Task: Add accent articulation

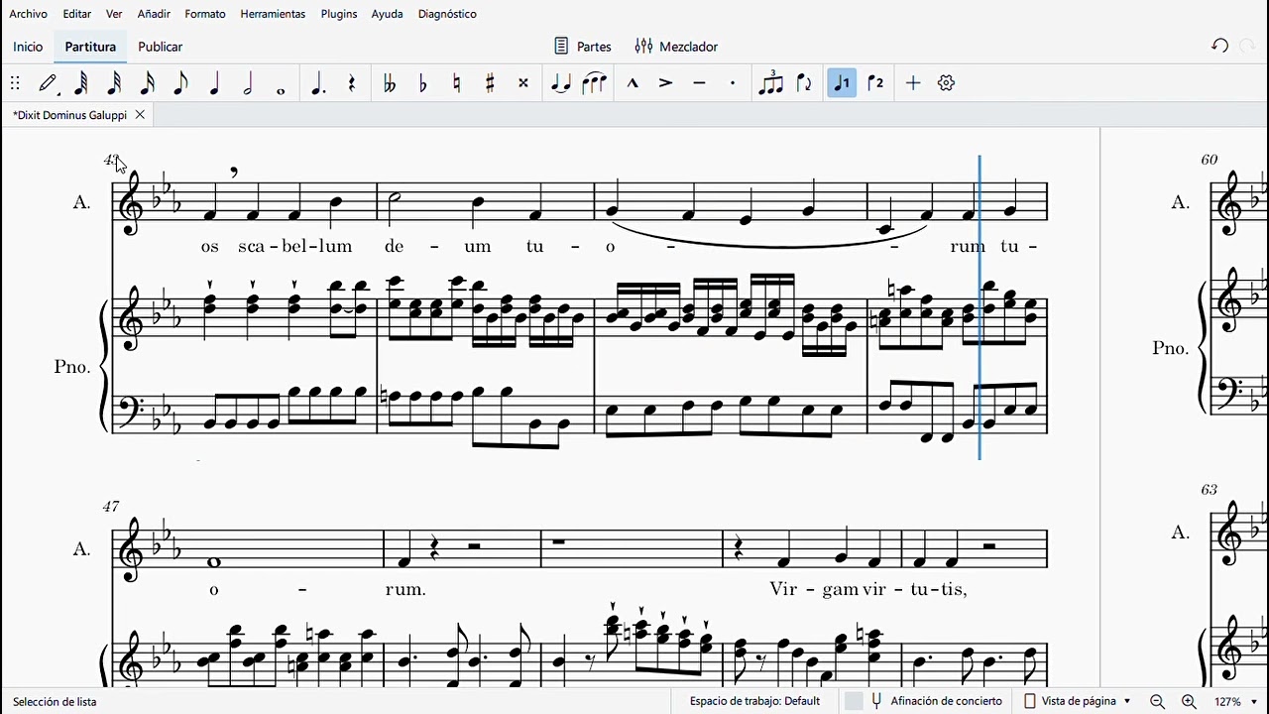Action: 665,83
